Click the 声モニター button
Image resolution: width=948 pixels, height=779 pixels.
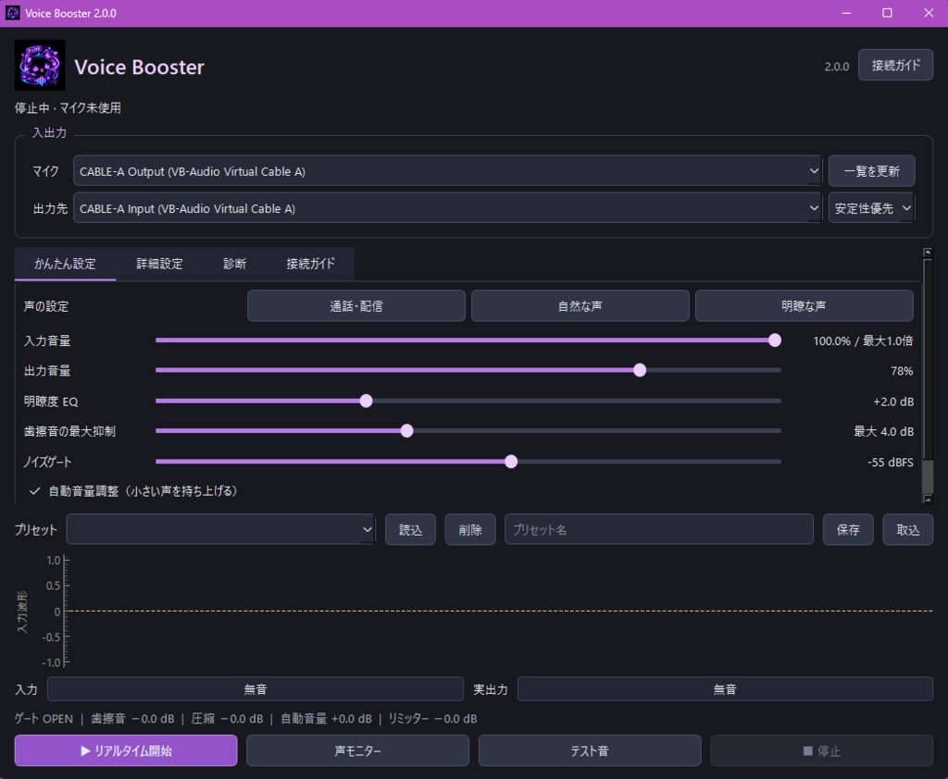[x=358, y=750]
